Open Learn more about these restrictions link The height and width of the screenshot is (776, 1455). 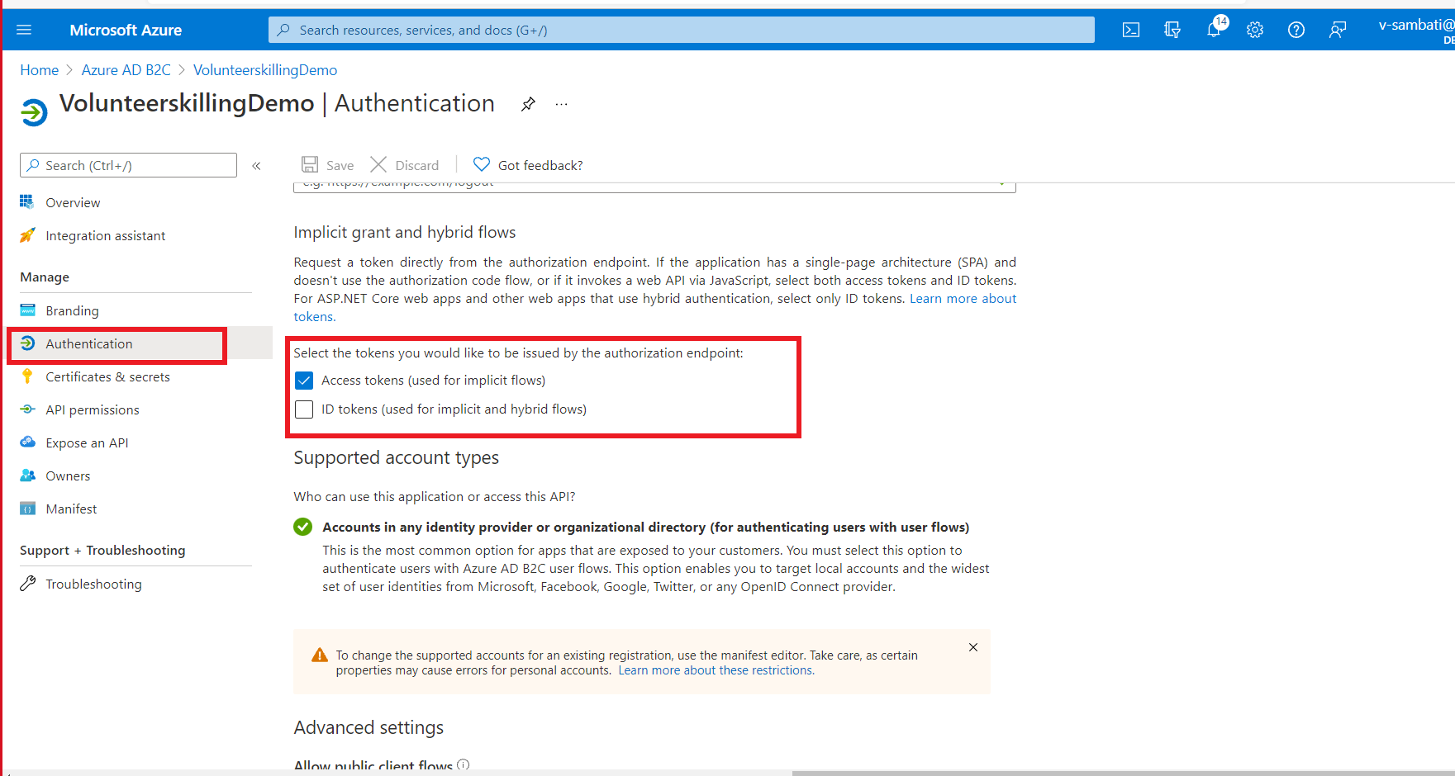click(x=716, y=670)
